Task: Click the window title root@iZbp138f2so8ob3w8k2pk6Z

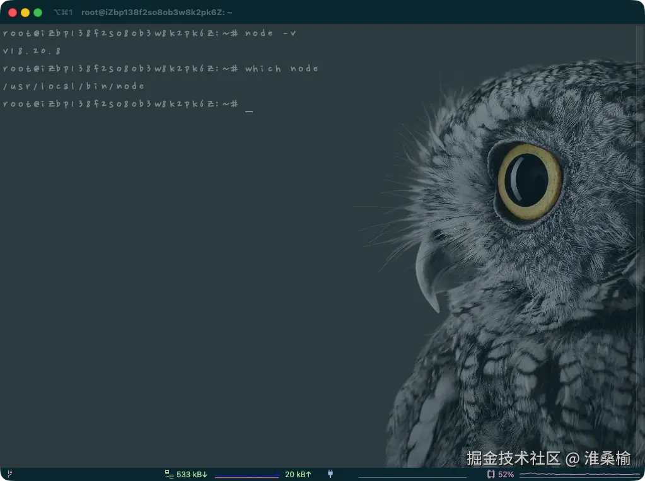Action: click(157, 13)
